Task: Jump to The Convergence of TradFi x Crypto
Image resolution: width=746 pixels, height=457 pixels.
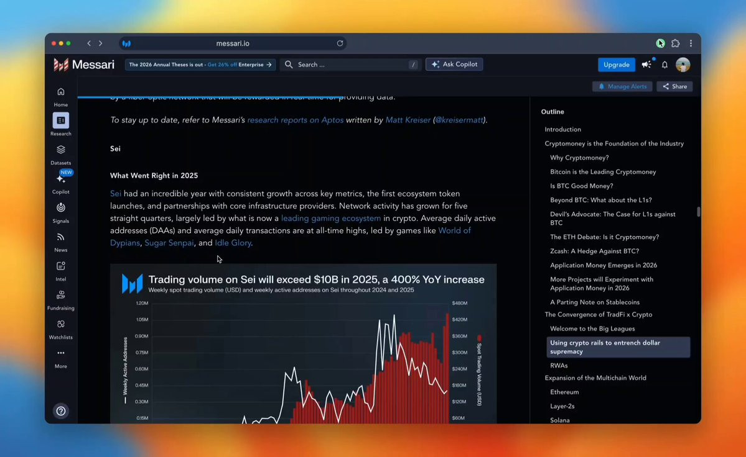Action: [x=598, y=315]
